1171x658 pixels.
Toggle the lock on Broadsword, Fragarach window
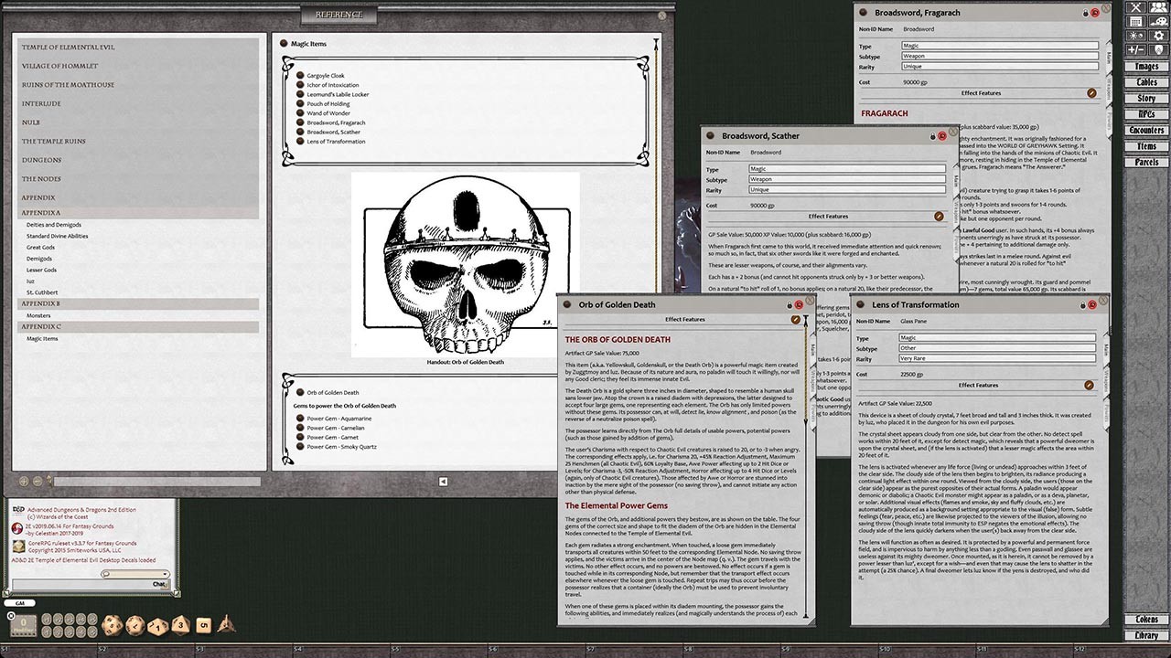pyautogui.click(x=1085, y=13)
